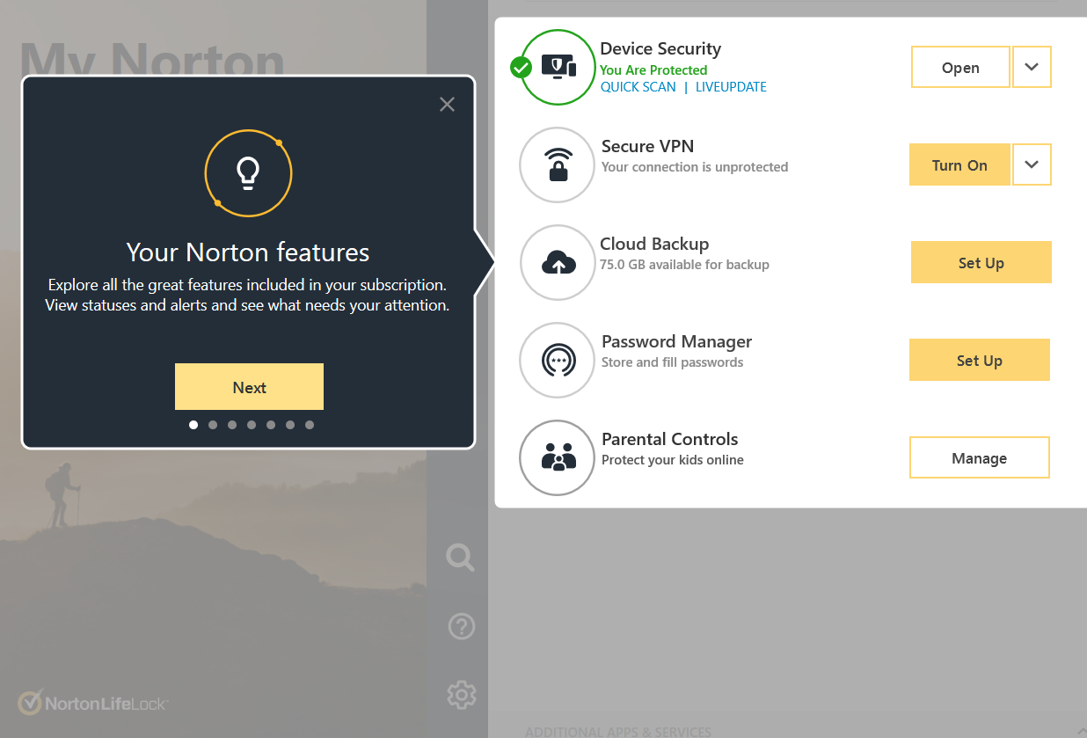Image resolution: width=1087 pixels, height=738 pixels.
Task: Expand the Secure VPN dropdown arrow
Action: click(x=1032, y=164)
